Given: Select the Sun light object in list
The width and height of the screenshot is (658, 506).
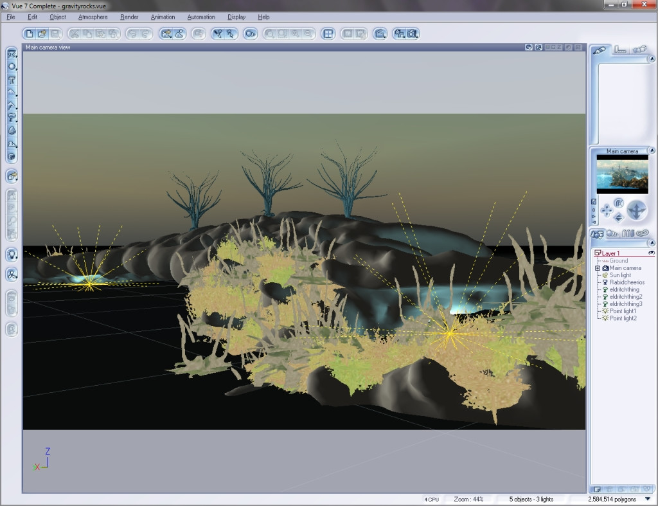Looking at the screenshot, I should (x=619, y=275).
